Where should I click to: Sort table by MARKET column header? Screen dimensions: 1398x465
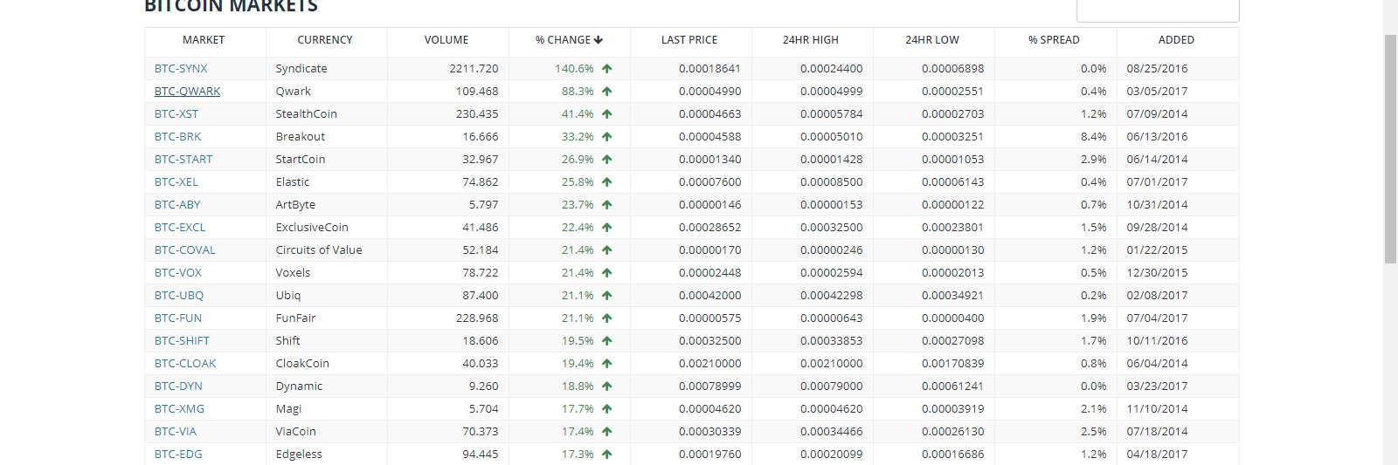pos(204,40)
